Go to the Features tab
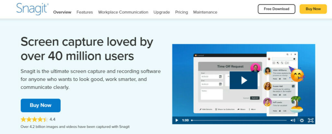This screenshot has width=332, height=134. point(85,12)
